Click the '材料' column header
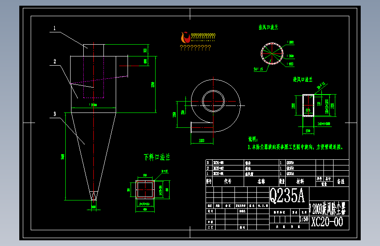The image size is (380, 246). click(300, 181)
